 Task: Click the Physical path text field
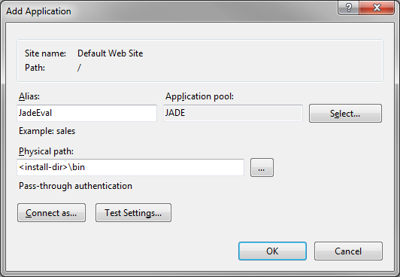[130, 167]
